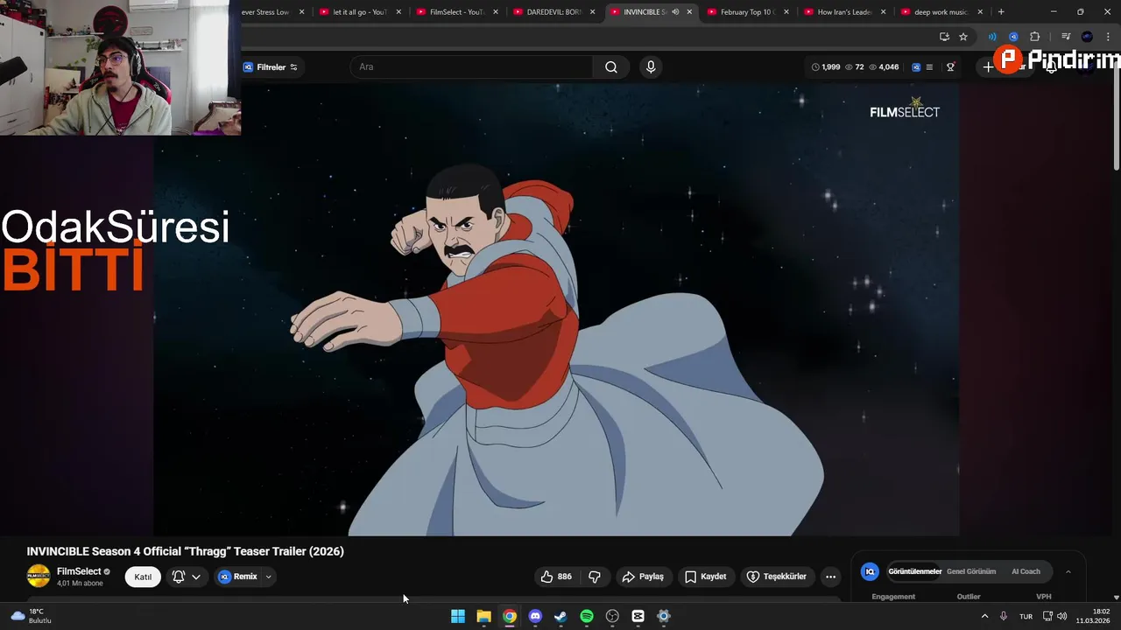Click the vidIQ trophy icon

pos(950,67)
